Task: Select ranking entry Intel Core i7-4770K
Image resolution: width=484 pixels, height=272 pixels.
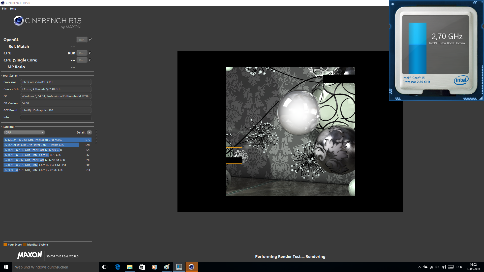Action: (x=47, y=150)
